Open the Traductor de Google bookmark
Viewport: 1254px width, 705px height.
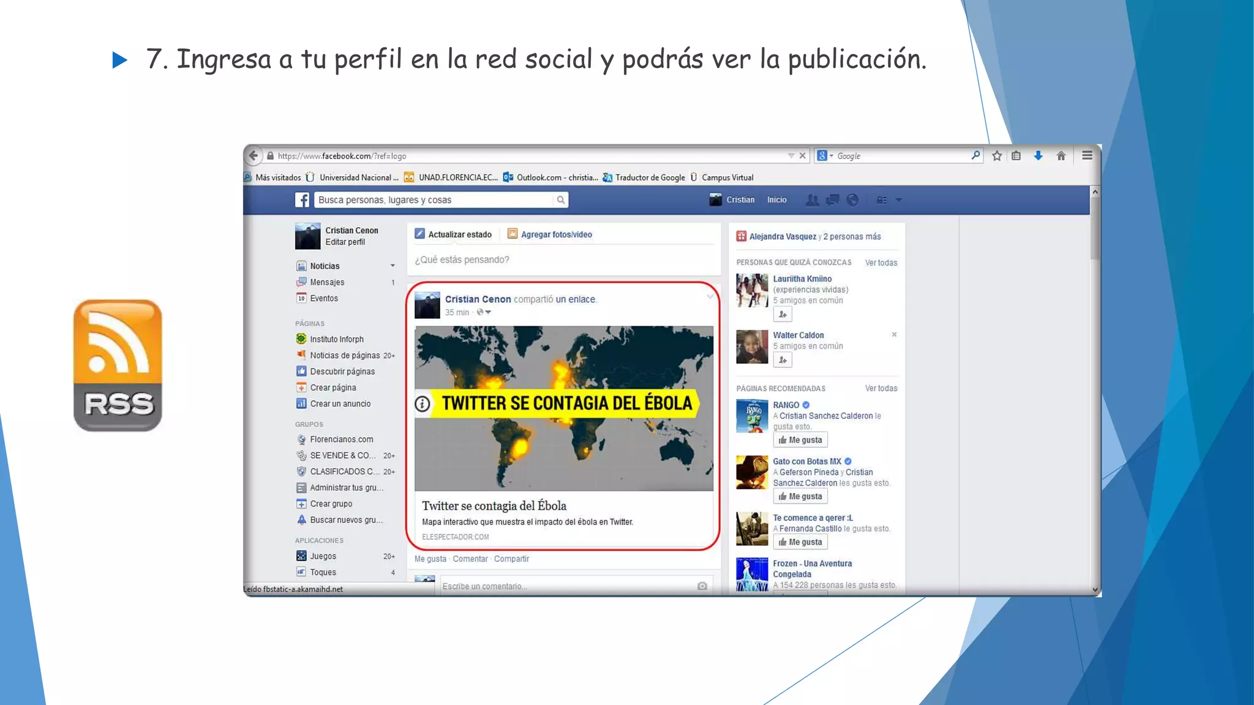[644, 177]
